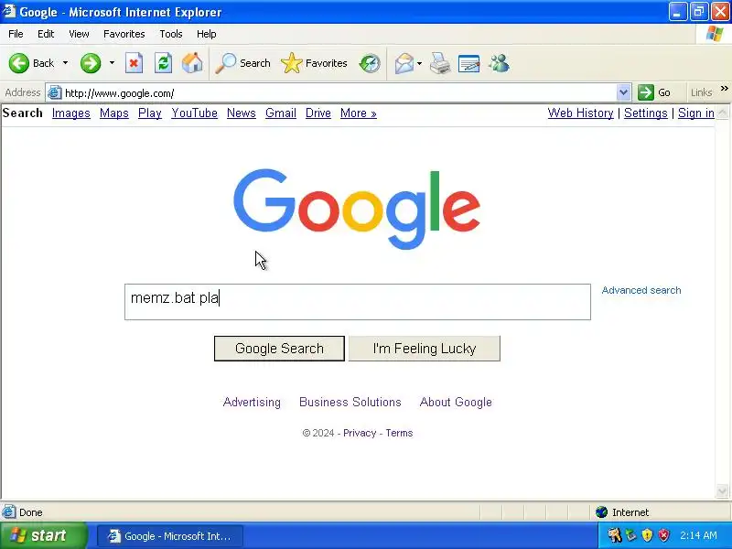Screen dimensions: 732x549
Task: Open the History clock icon
Action: 370,63
